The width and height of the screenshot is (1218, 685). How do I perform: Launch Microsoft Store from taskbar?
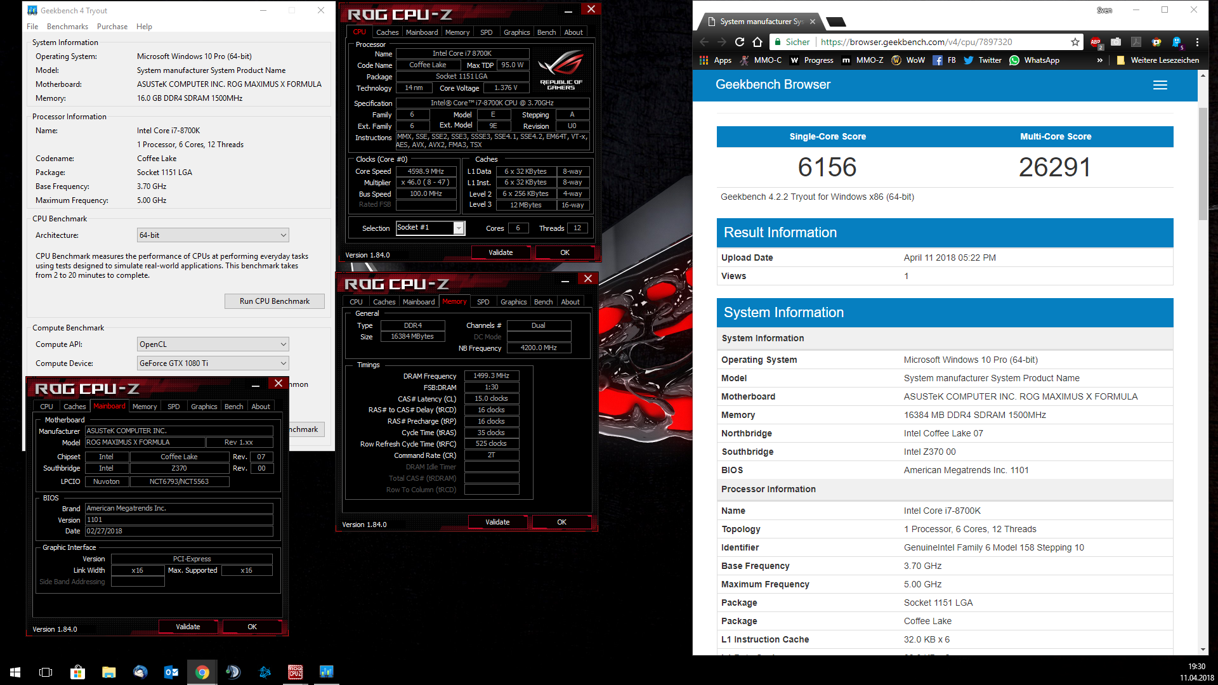tap(77, 672)
